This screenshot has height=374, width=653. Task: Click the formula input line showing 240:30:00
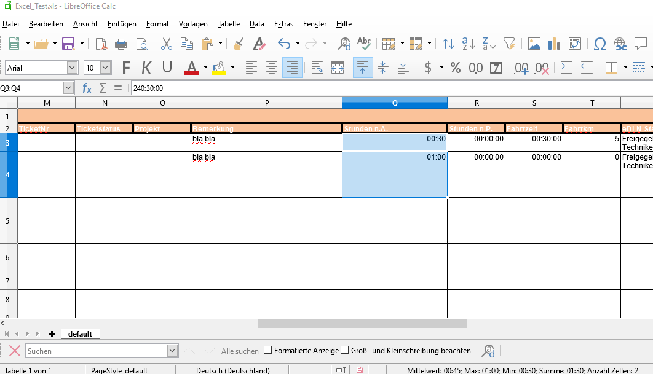coord(392,88)
